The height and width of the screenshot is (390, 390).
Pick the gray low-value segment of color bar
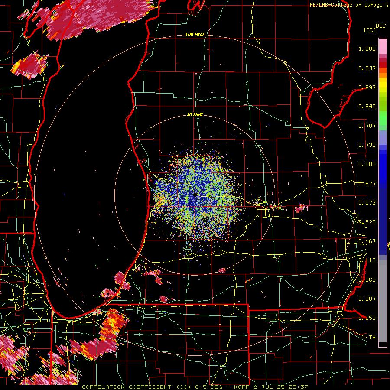coord(383,301)
